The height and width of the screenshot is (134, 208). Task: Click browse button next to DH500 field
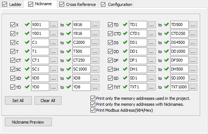tap(193, 69)
